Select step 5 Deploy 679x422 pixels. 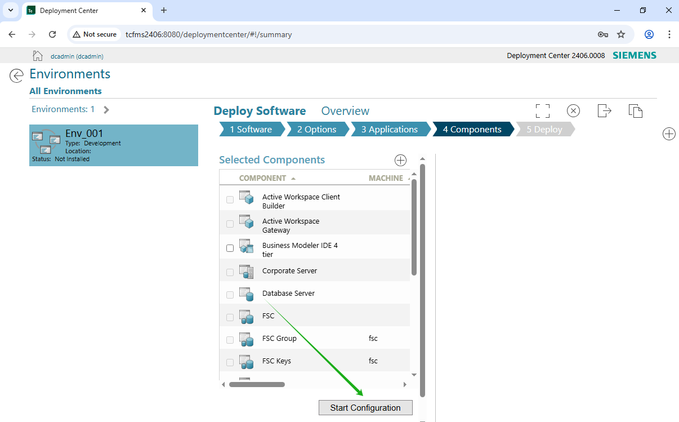[544, 129]
